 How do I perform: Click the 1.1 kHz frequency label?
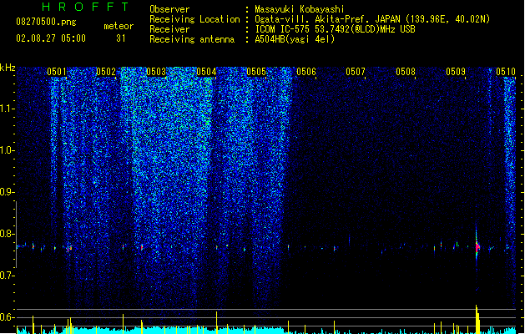[x=7, y=109]
